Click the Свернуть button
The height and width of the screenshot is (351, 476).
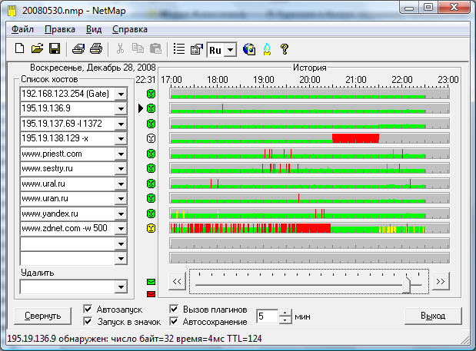43,316
